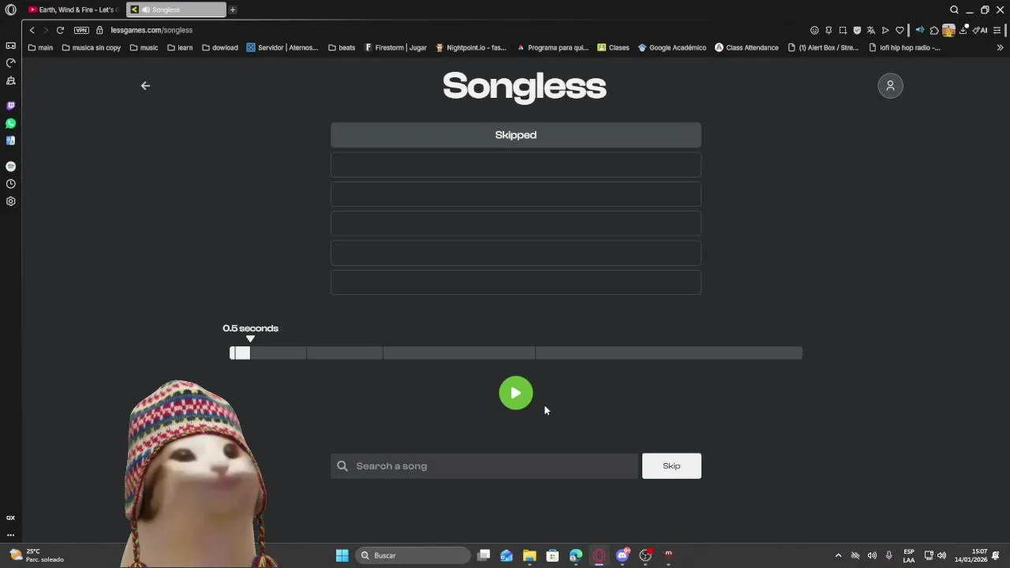Open the 'Servidor | Aternos' bookmark
The height and width of the screenshot is (568, 1010).
(282, 47)
